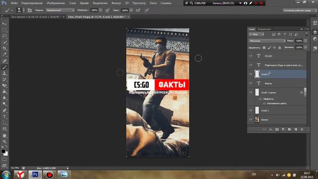The height and width of the screenshot is (179, 318).
Task: Toggle lock transparent pixels
Action: tap(264, 48)
